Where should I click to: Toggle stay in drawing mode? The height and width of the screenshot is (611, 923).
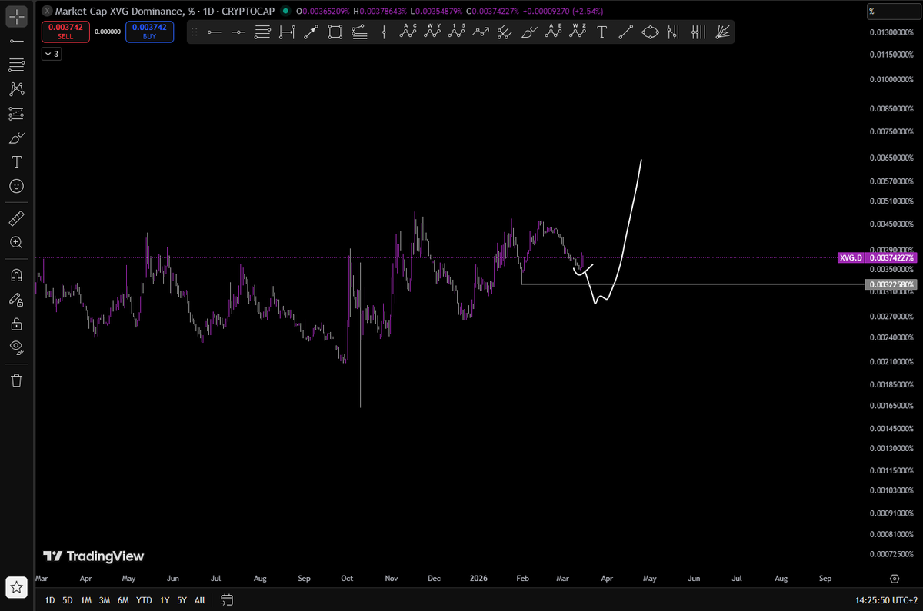click(x=16, y=300)
